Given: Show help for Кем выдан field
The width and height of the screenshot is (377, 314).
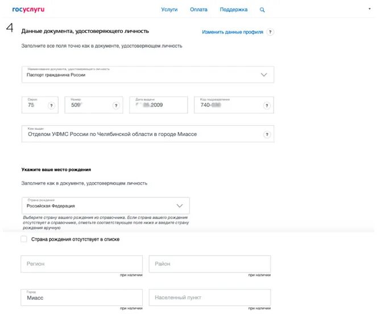Looking at the screenshot, I should coord(267,134).
